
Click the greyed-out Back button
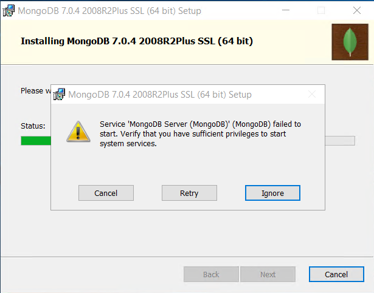click(x=211, y=274)
